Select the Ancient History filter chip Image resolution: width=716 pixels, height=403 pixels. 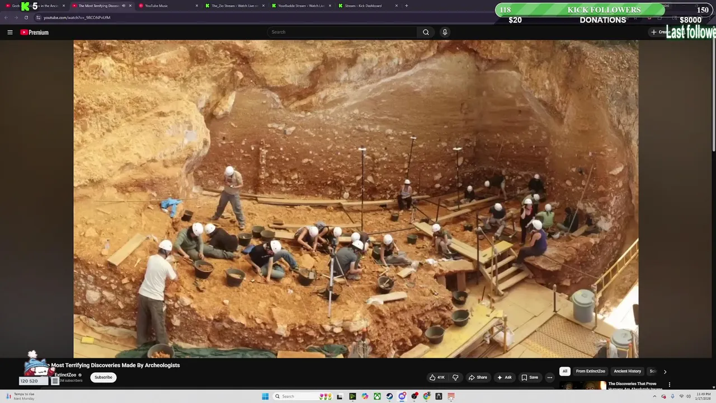[x=628, y=371]
